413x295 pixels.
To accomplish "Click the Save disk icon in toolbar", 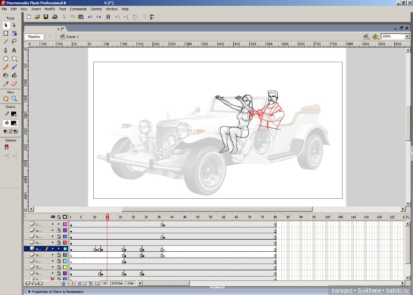I will click(46, 17).
